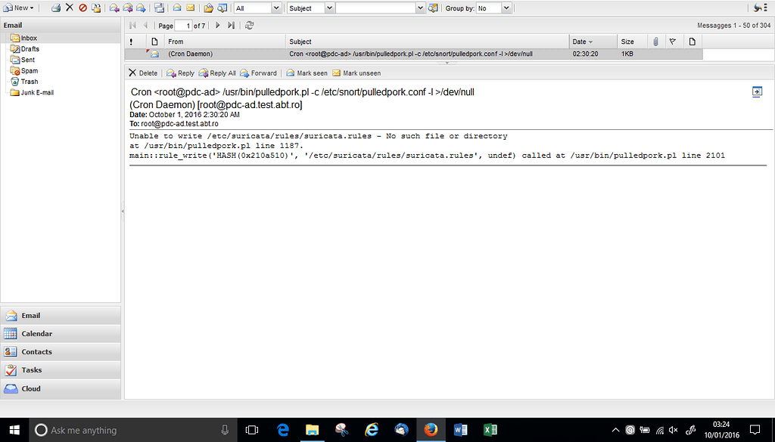775x442 pixels.
Task: Mark as spam with the red circle icon
Action: [x=83, y=8]
